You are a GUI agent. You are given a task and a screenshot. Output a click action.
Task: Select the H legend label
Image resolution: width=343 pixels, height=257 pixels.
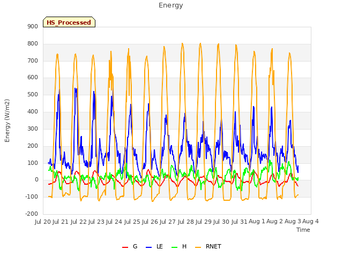point(184,246)
